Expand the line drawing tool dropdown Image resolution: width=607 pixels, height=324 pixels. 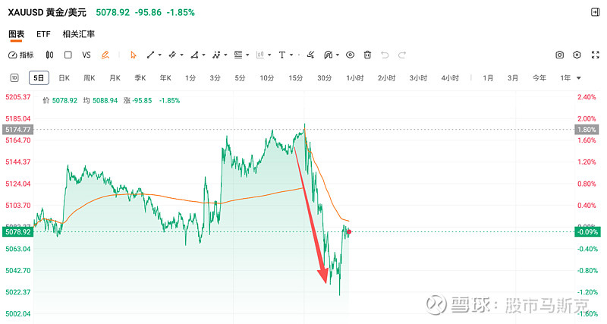pyautogui.click(x=160, y=55)
